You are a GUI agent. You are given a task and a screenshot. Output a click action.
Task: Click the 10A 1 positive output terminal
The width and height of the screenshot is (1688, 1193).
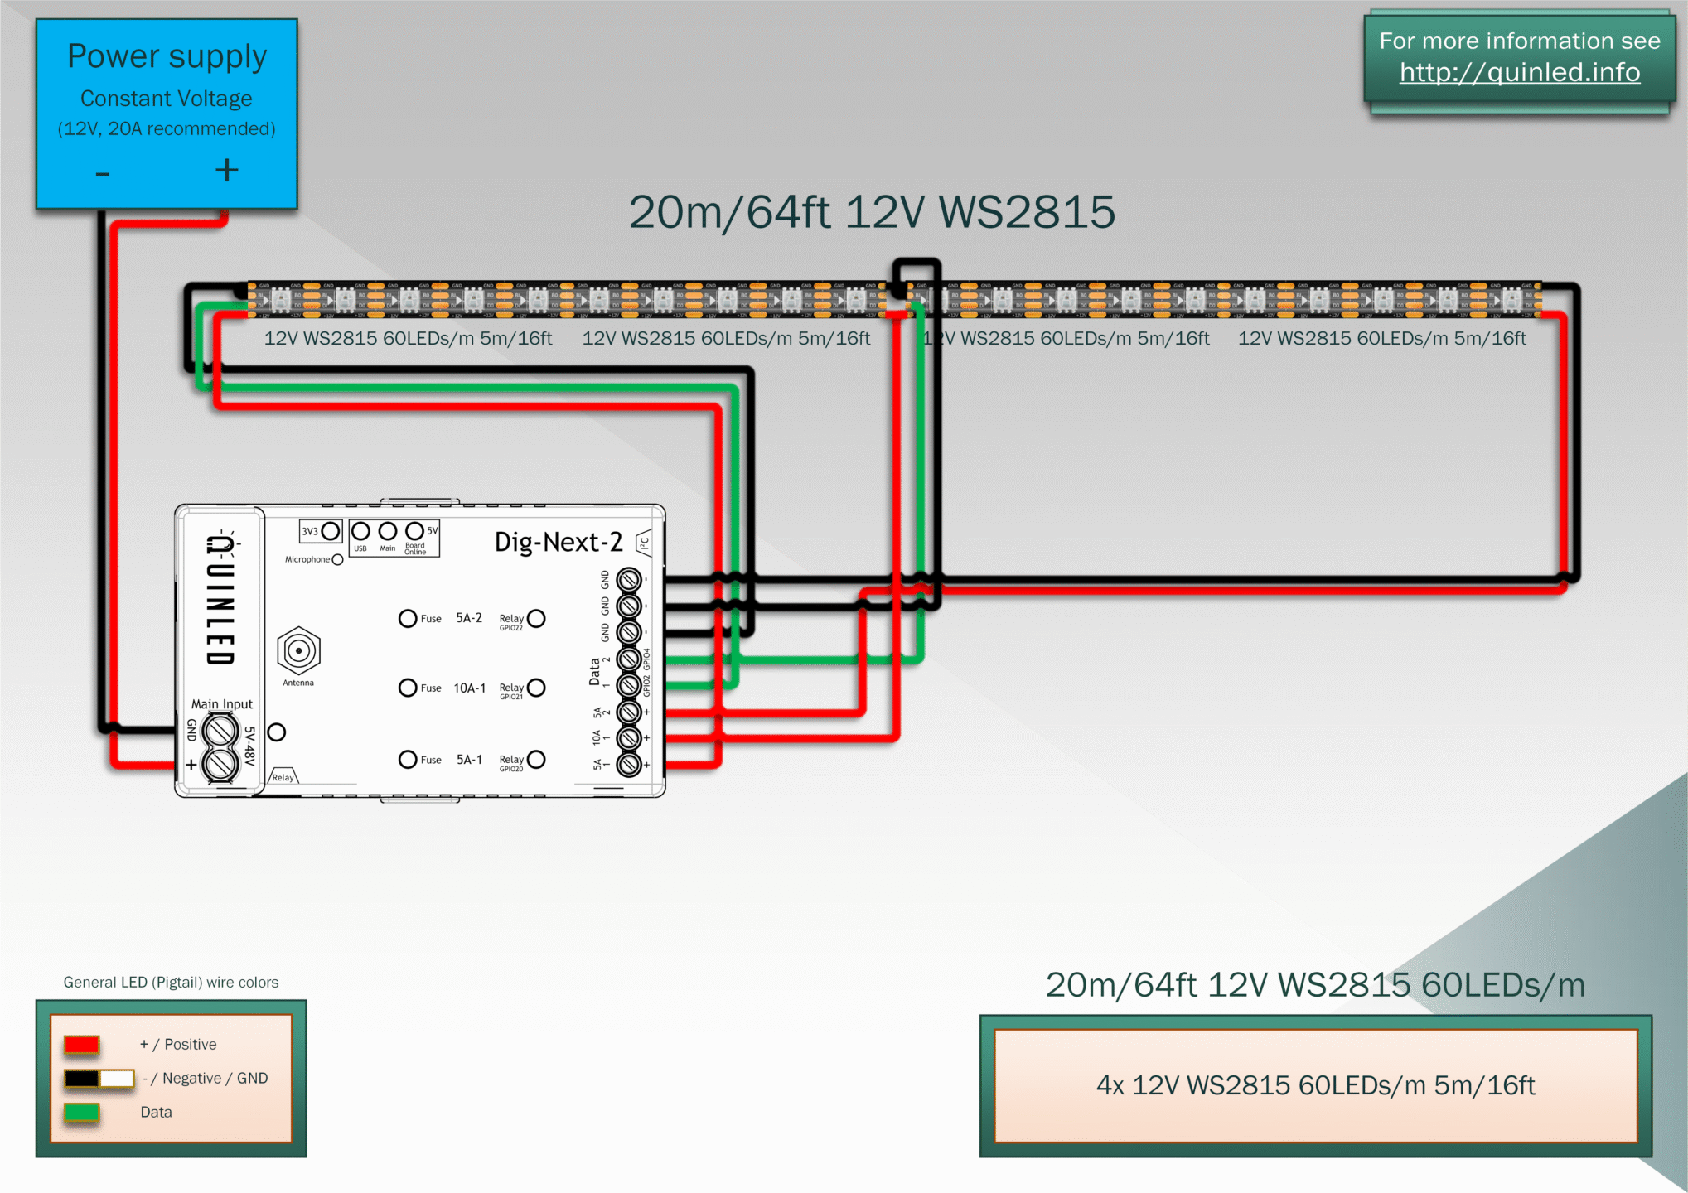(629, 737)
